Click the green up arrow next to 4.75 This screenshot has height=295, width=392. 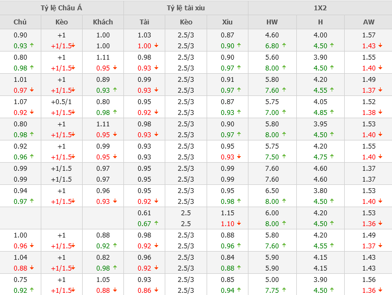coord(332,157)
